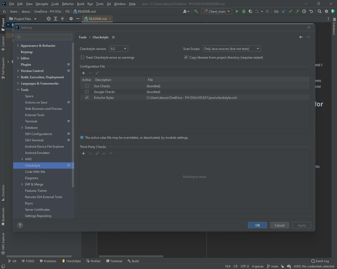Click the main Git branch widget
Screen dimensions: 337x269
273,266
